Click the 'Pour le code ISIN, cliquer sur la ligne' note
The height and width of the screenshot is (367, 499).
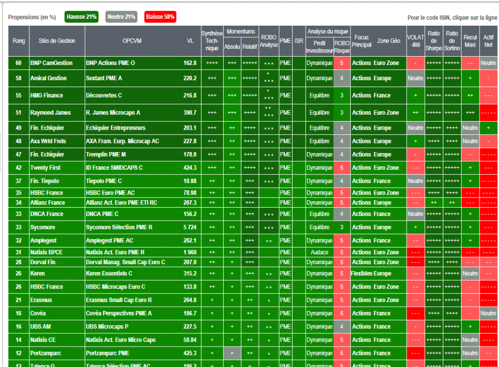[x=452, y=18]
